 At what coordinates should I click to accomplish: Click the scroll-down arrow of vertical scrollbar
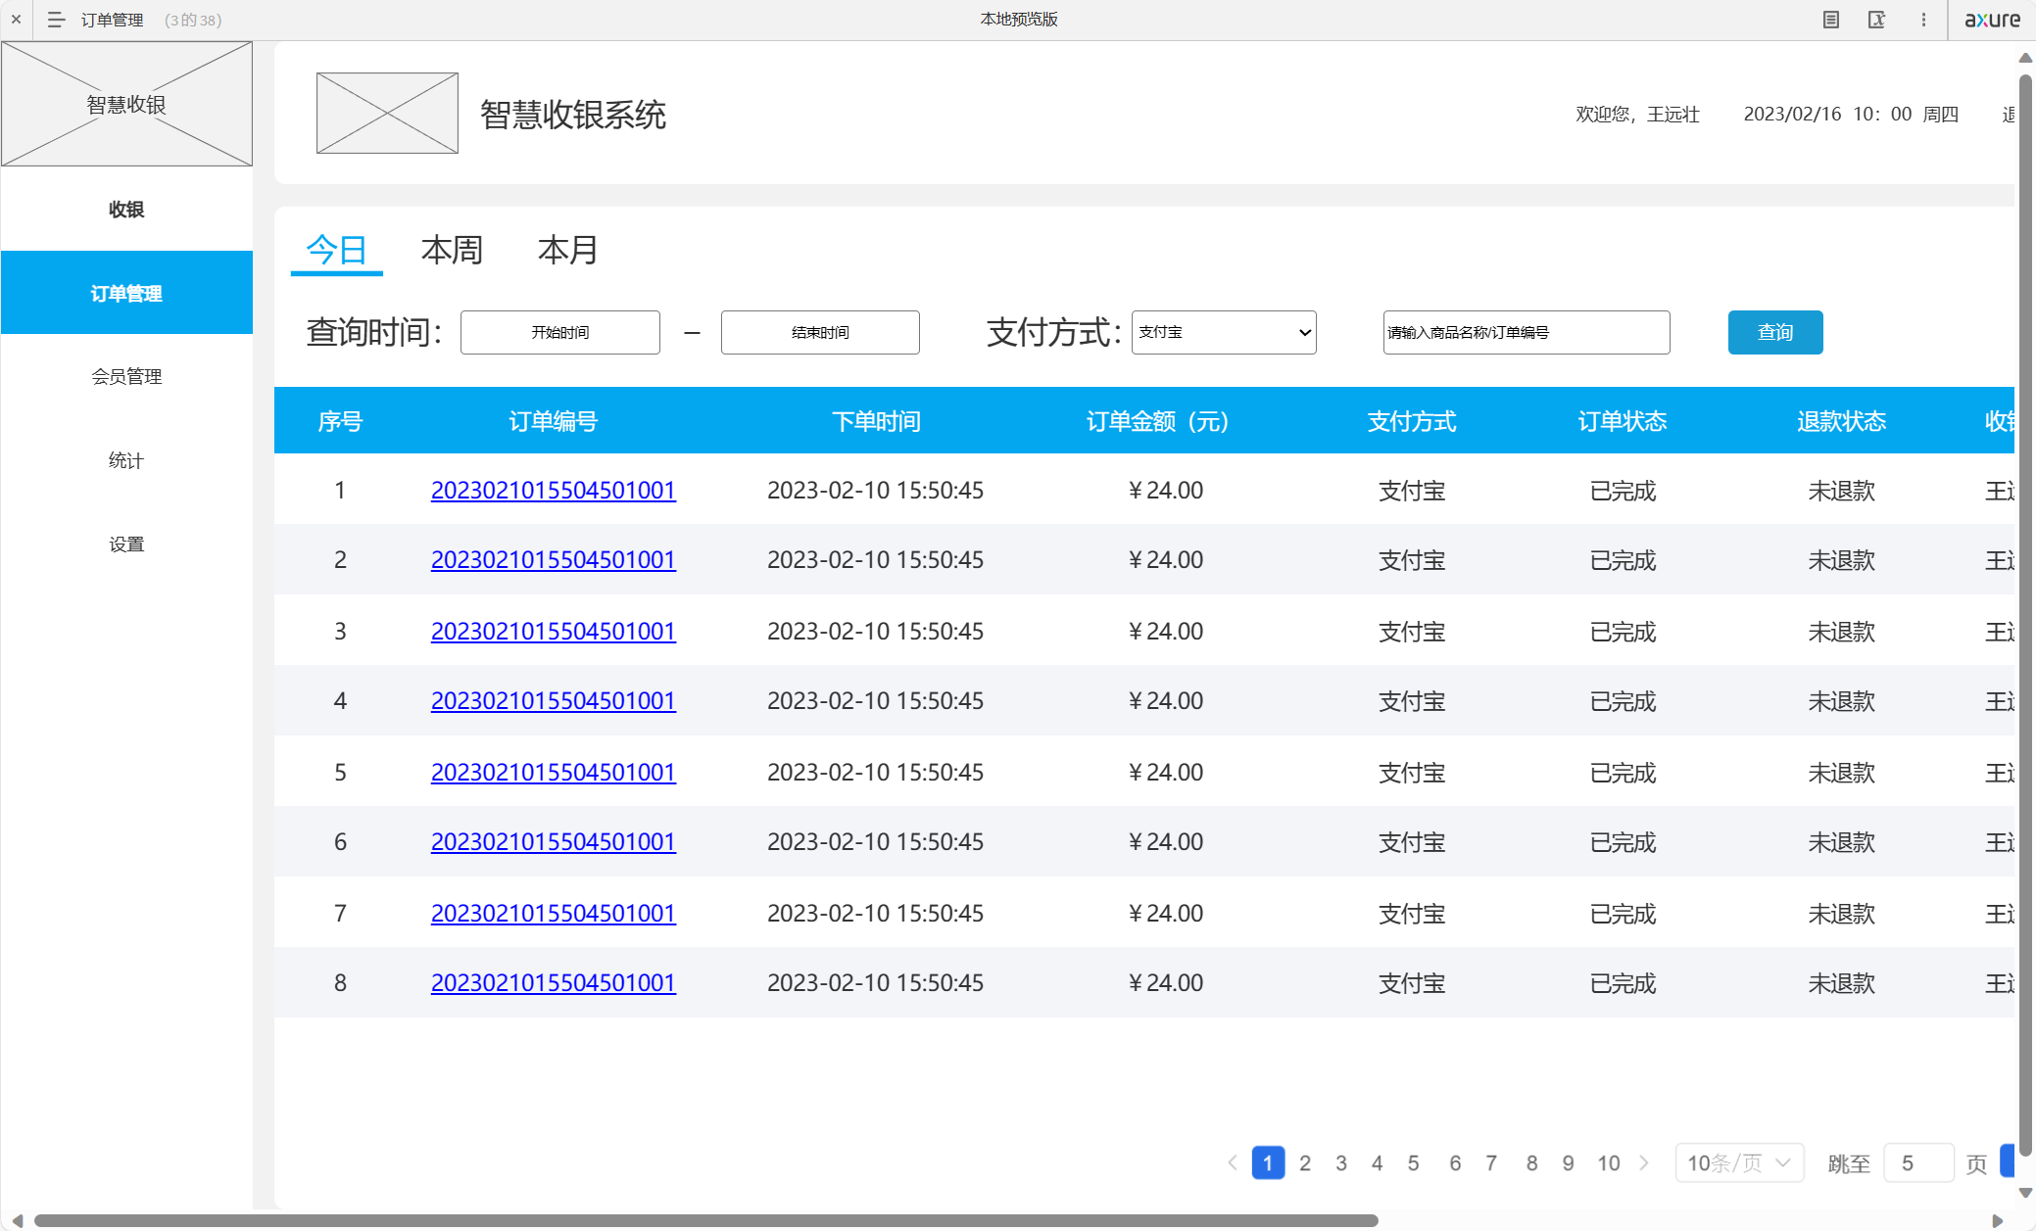coord(2025,1193)
